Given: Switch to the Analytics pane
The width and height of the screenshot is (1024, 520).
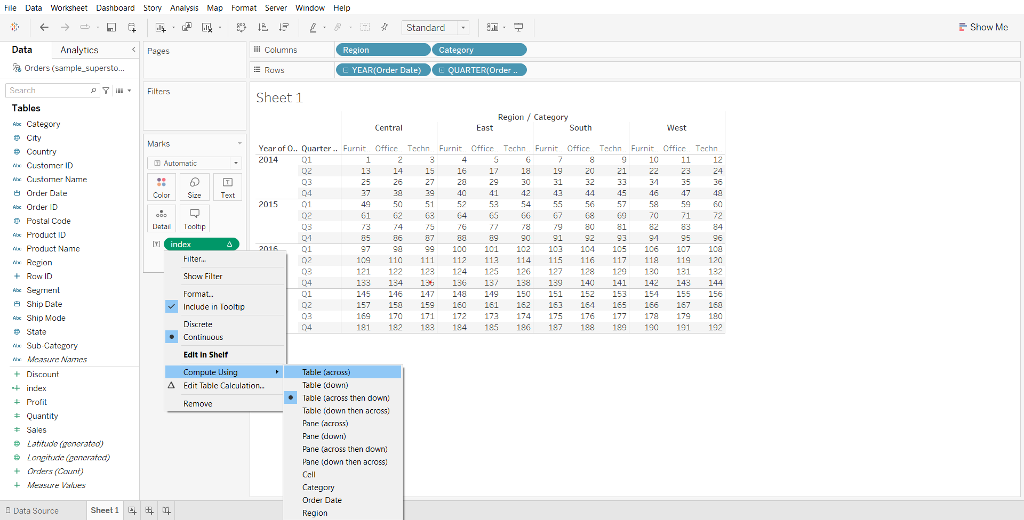Looking at the screenshot, I should 79,50.
